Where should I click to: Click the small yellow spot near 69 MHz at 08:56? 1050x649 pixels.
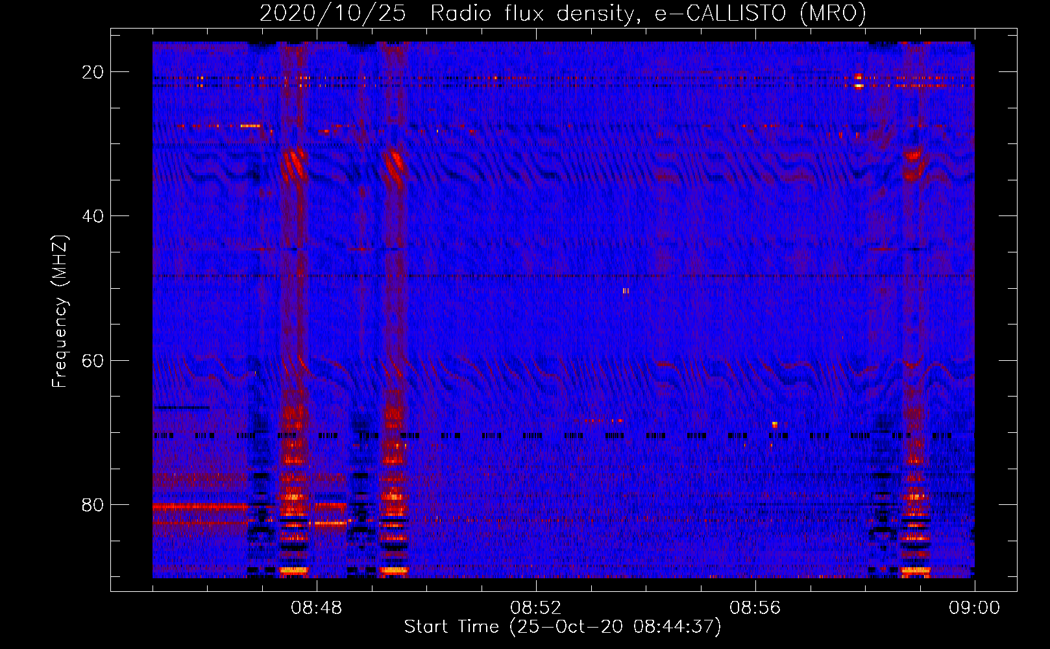point(775,424)
